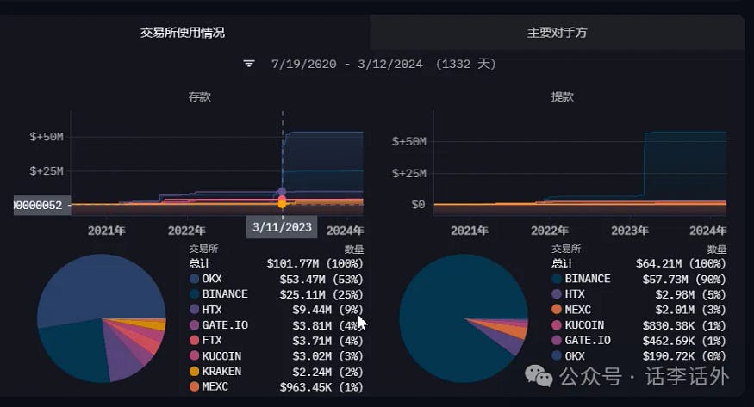Image resolution: width=754 pixels, height=407 pixels.
Task: Click the 总计 label in deposits table
Action: (200, 263)
